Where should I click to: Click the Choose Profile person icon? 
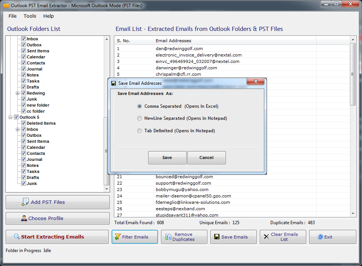pyautogui.click(x=24, y=218)
